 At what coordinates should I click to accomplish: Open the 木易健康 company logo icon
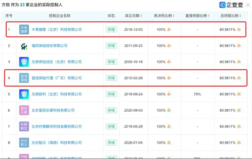(24, 30)
